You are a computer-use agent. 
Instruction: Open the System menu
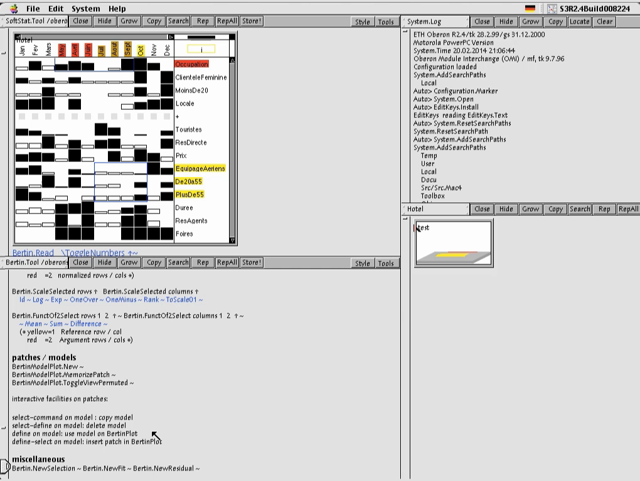(86, 9)
